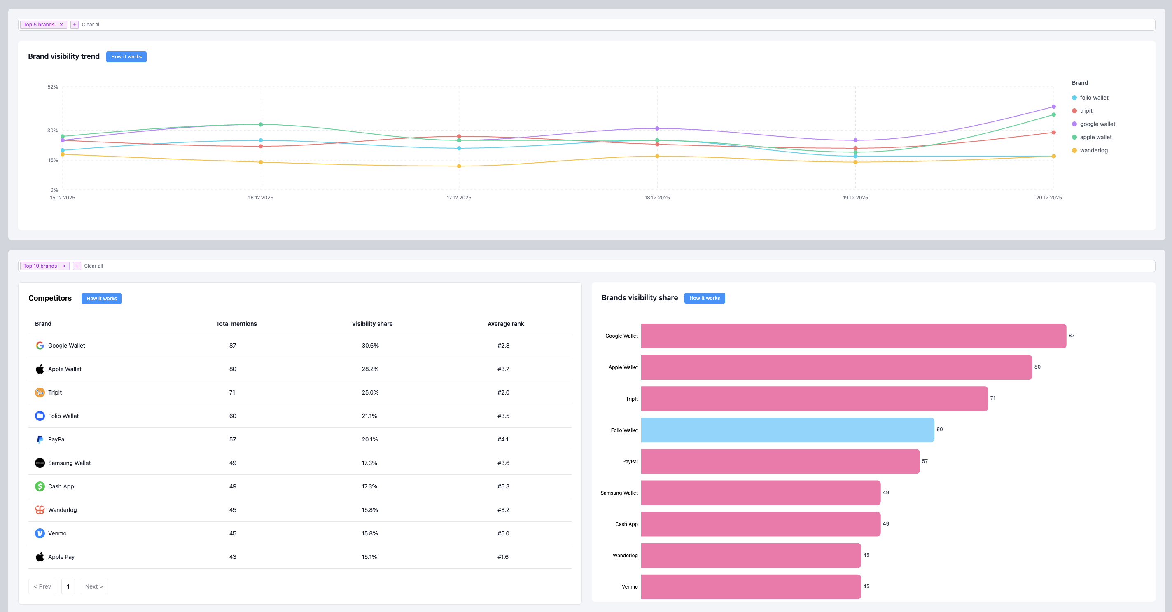Click the Google Wallet brand logo icon
The width and height of the screenshot is (1172, 612).
pyautogui.click(x=40, y=346)
